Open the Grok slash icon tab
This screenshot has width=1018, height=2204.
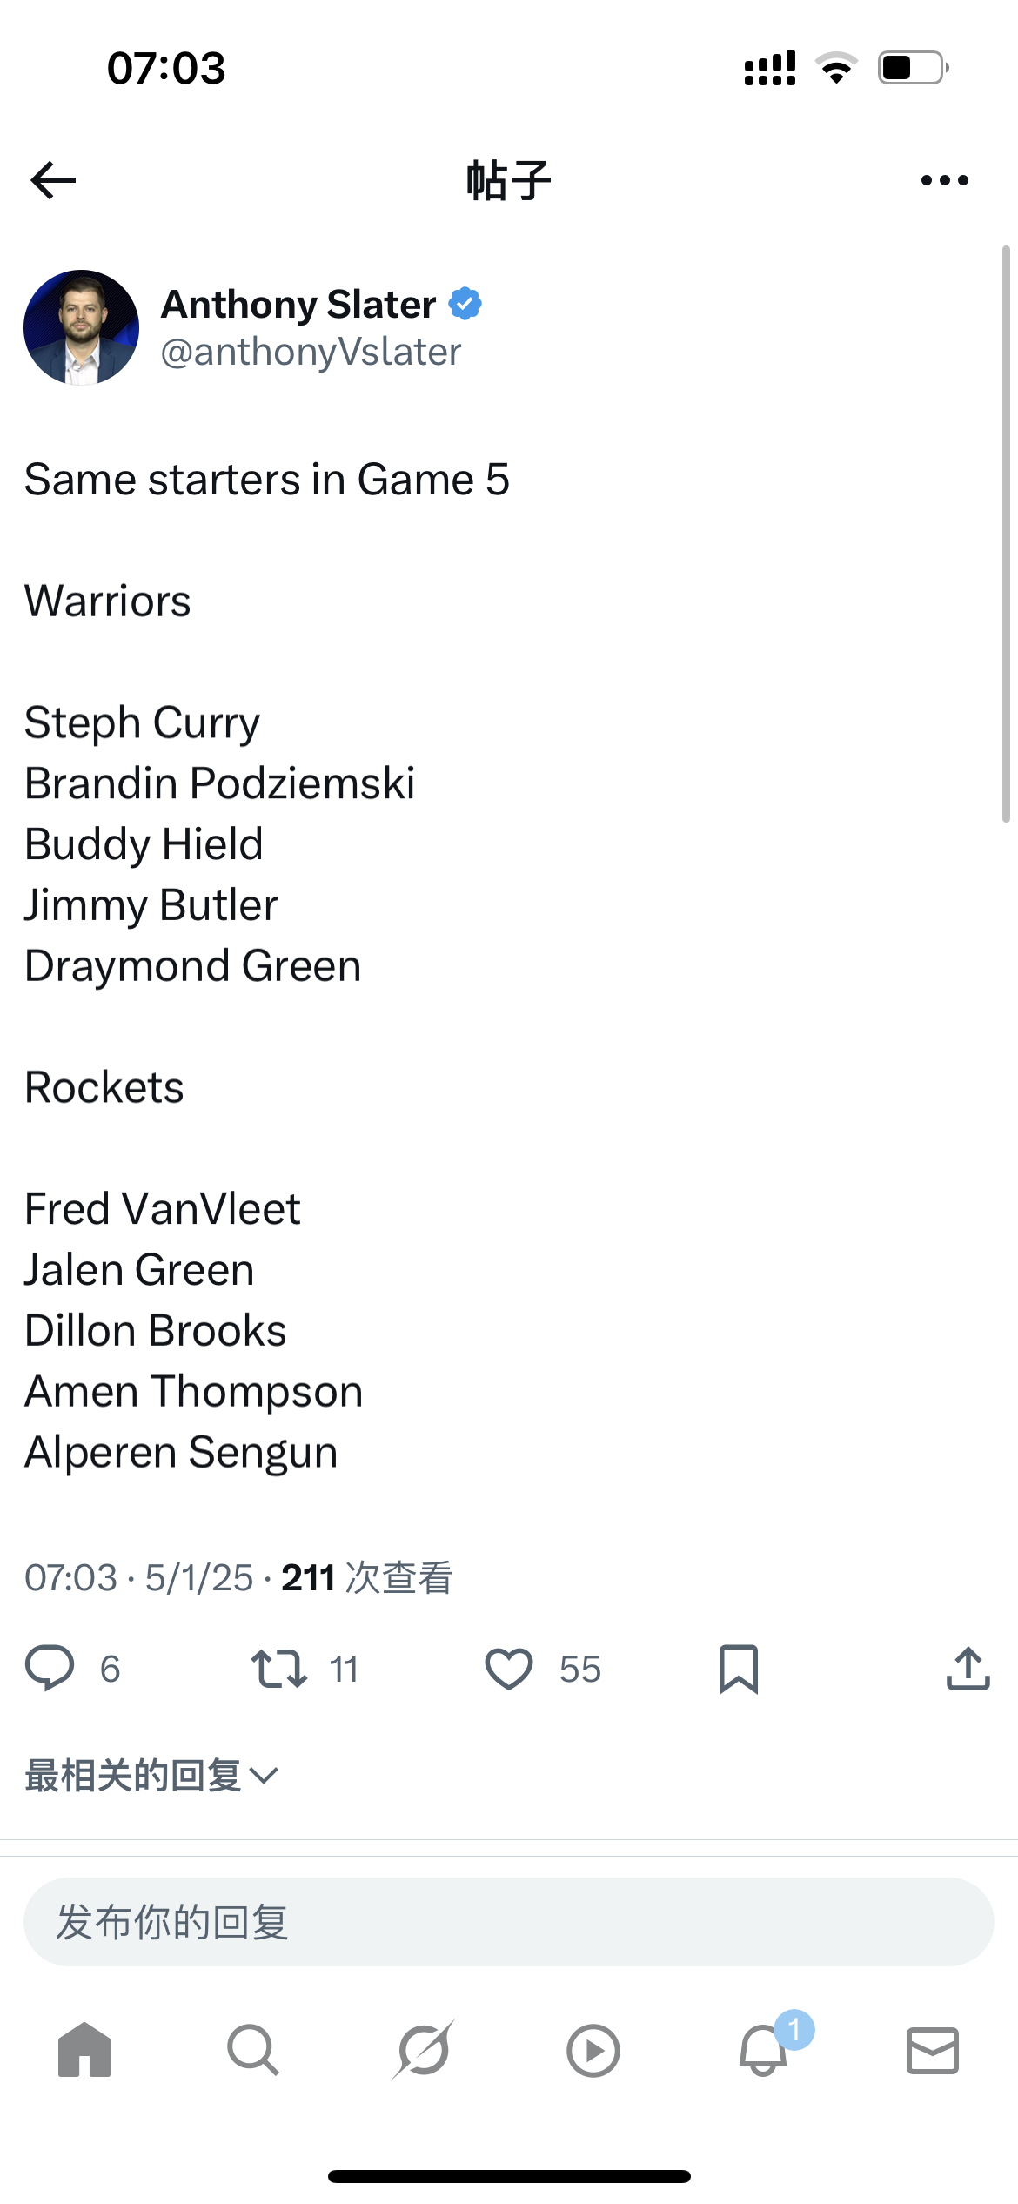[423, 2050]
